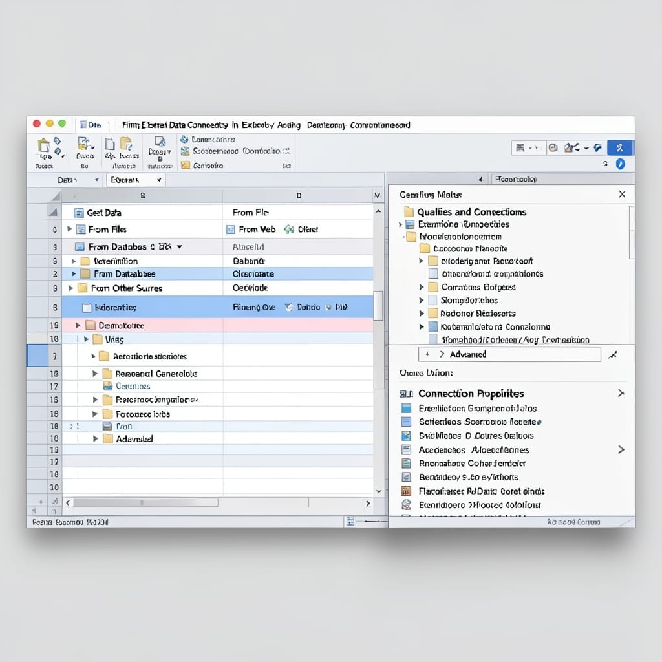Select the 'From Dataabbee' highlighted row

pyautogui.click(x=217, y=274)
